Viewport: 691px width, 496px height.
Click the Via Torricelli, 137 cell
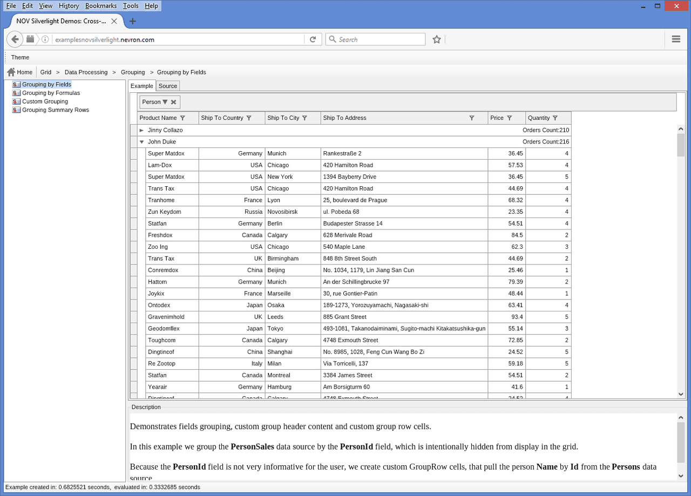pos(404,363)
